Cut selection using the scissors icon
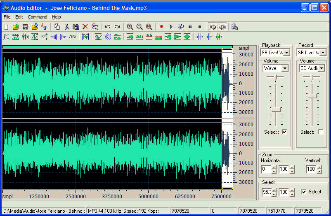This screenshot has height=216, width=331. coord(66,27)
